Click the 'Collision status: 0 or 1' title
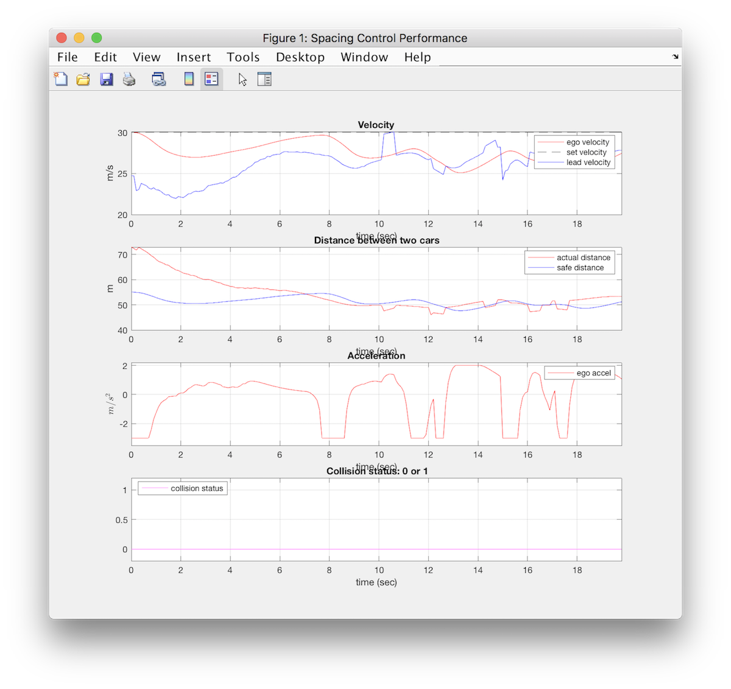731x689 pixels. pyautogui.click(x=377, y=471)
